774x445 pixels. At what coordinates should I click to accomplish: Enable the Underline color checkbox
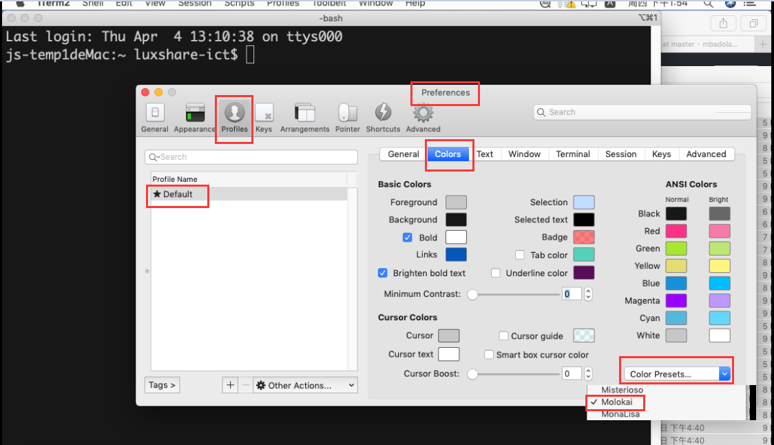tap(496, 273)
